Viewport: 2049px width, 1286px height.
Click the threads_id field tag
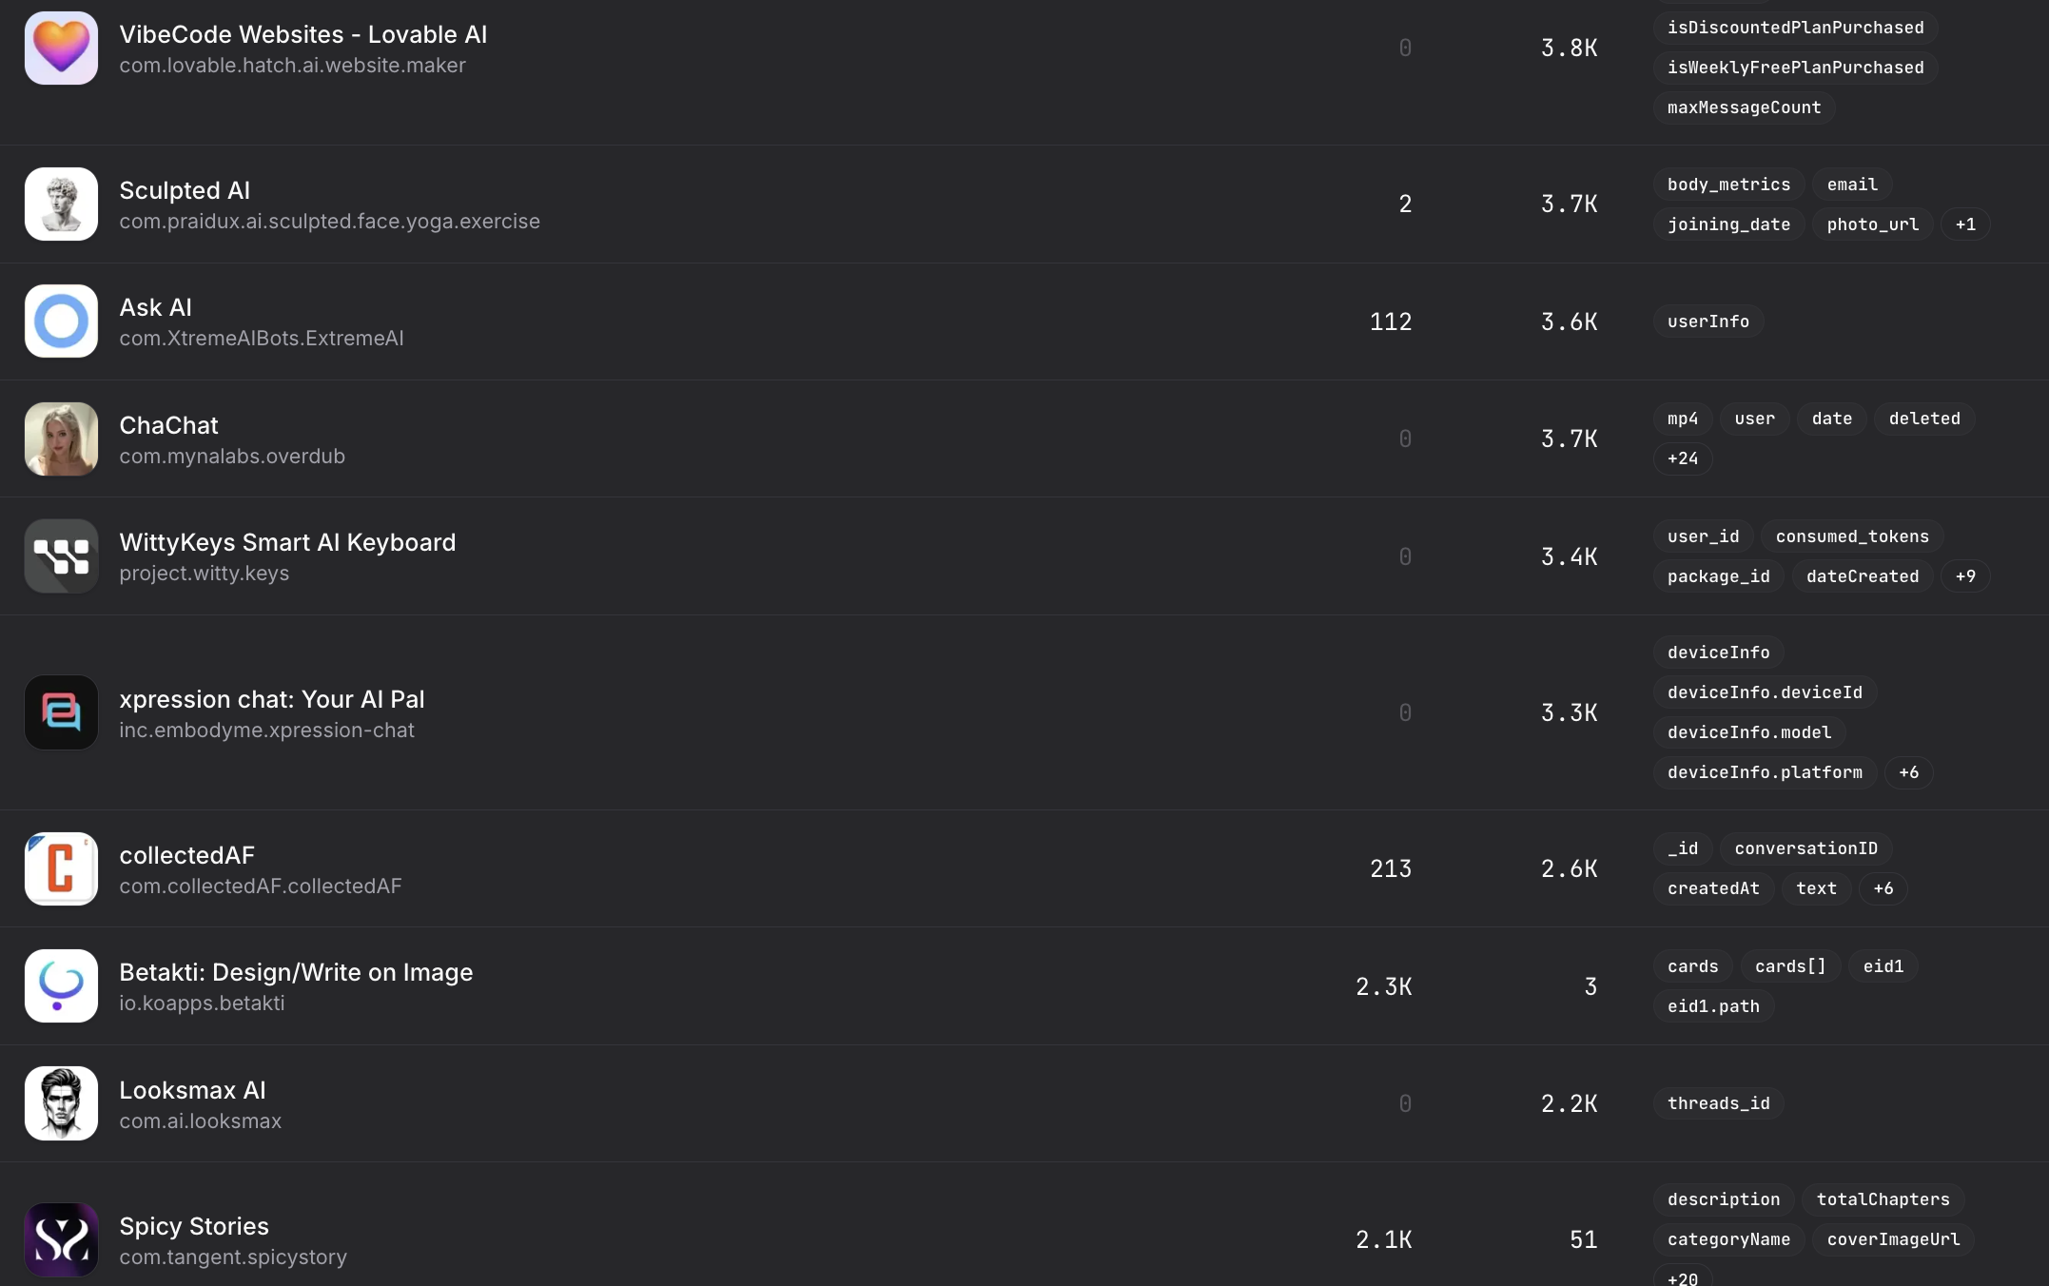[x=1718, y=1103]
